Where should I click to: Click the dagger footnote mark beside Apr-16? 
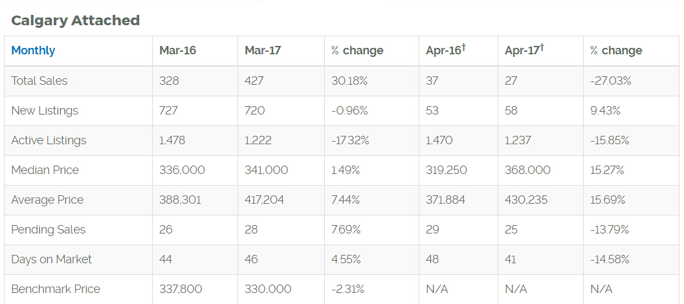(x=464, y=48)
